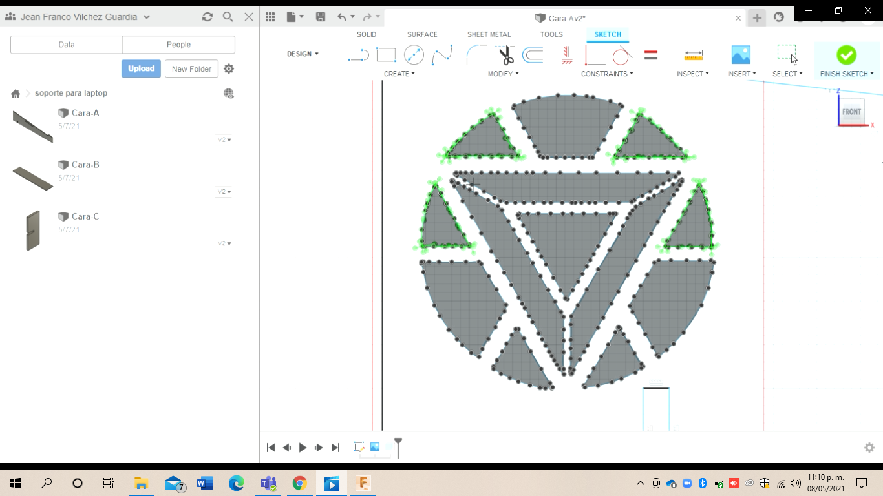Screen dimensions: 883x496
Task: Click the green Finish Sketch checkmark
Action: [x=846, y=55]
